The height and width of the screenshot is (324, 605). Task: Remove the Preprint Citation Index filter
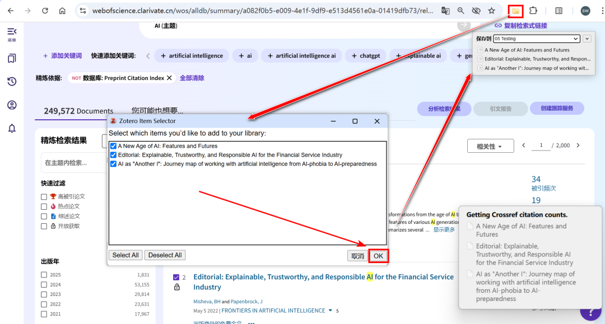tap(169, 78)
